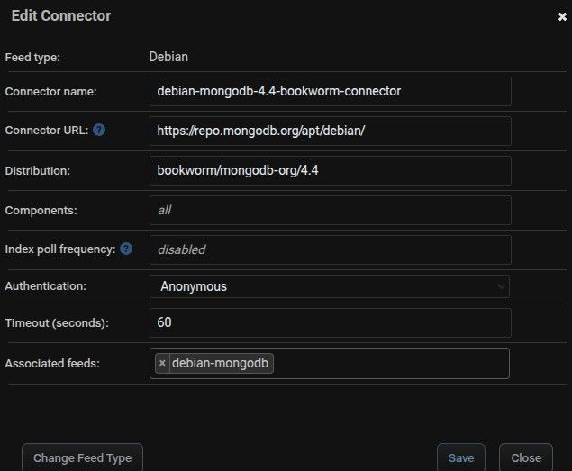Click the Authentication field label

[x=46, y=286]
